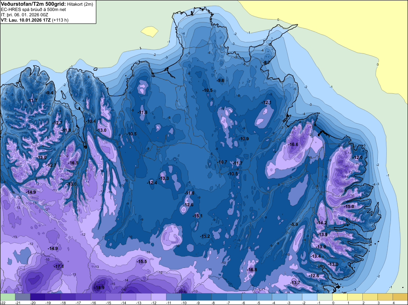Click the -11.6 temperature value
Viewport: 408px width, 305px height.
pos(190,193)
